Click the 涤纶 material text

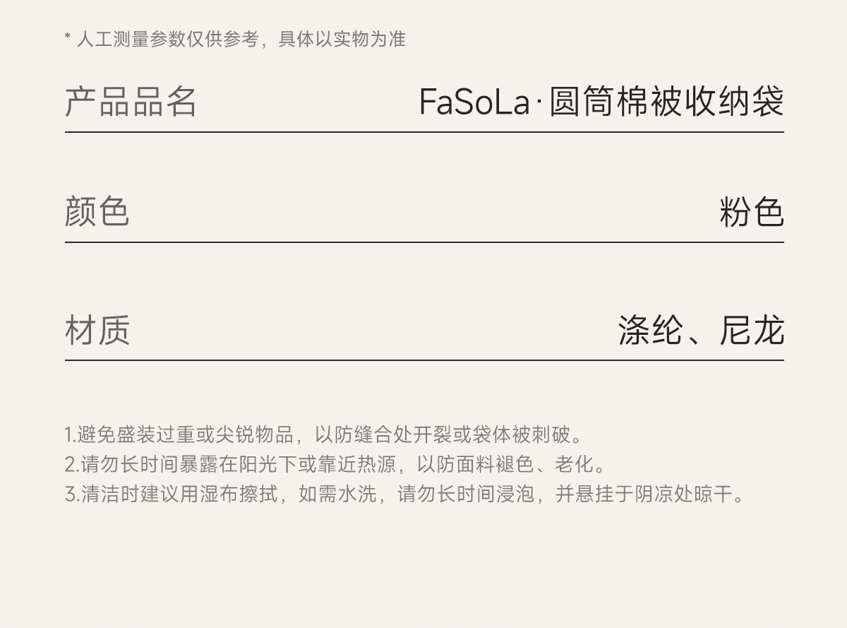pos(650,330)
